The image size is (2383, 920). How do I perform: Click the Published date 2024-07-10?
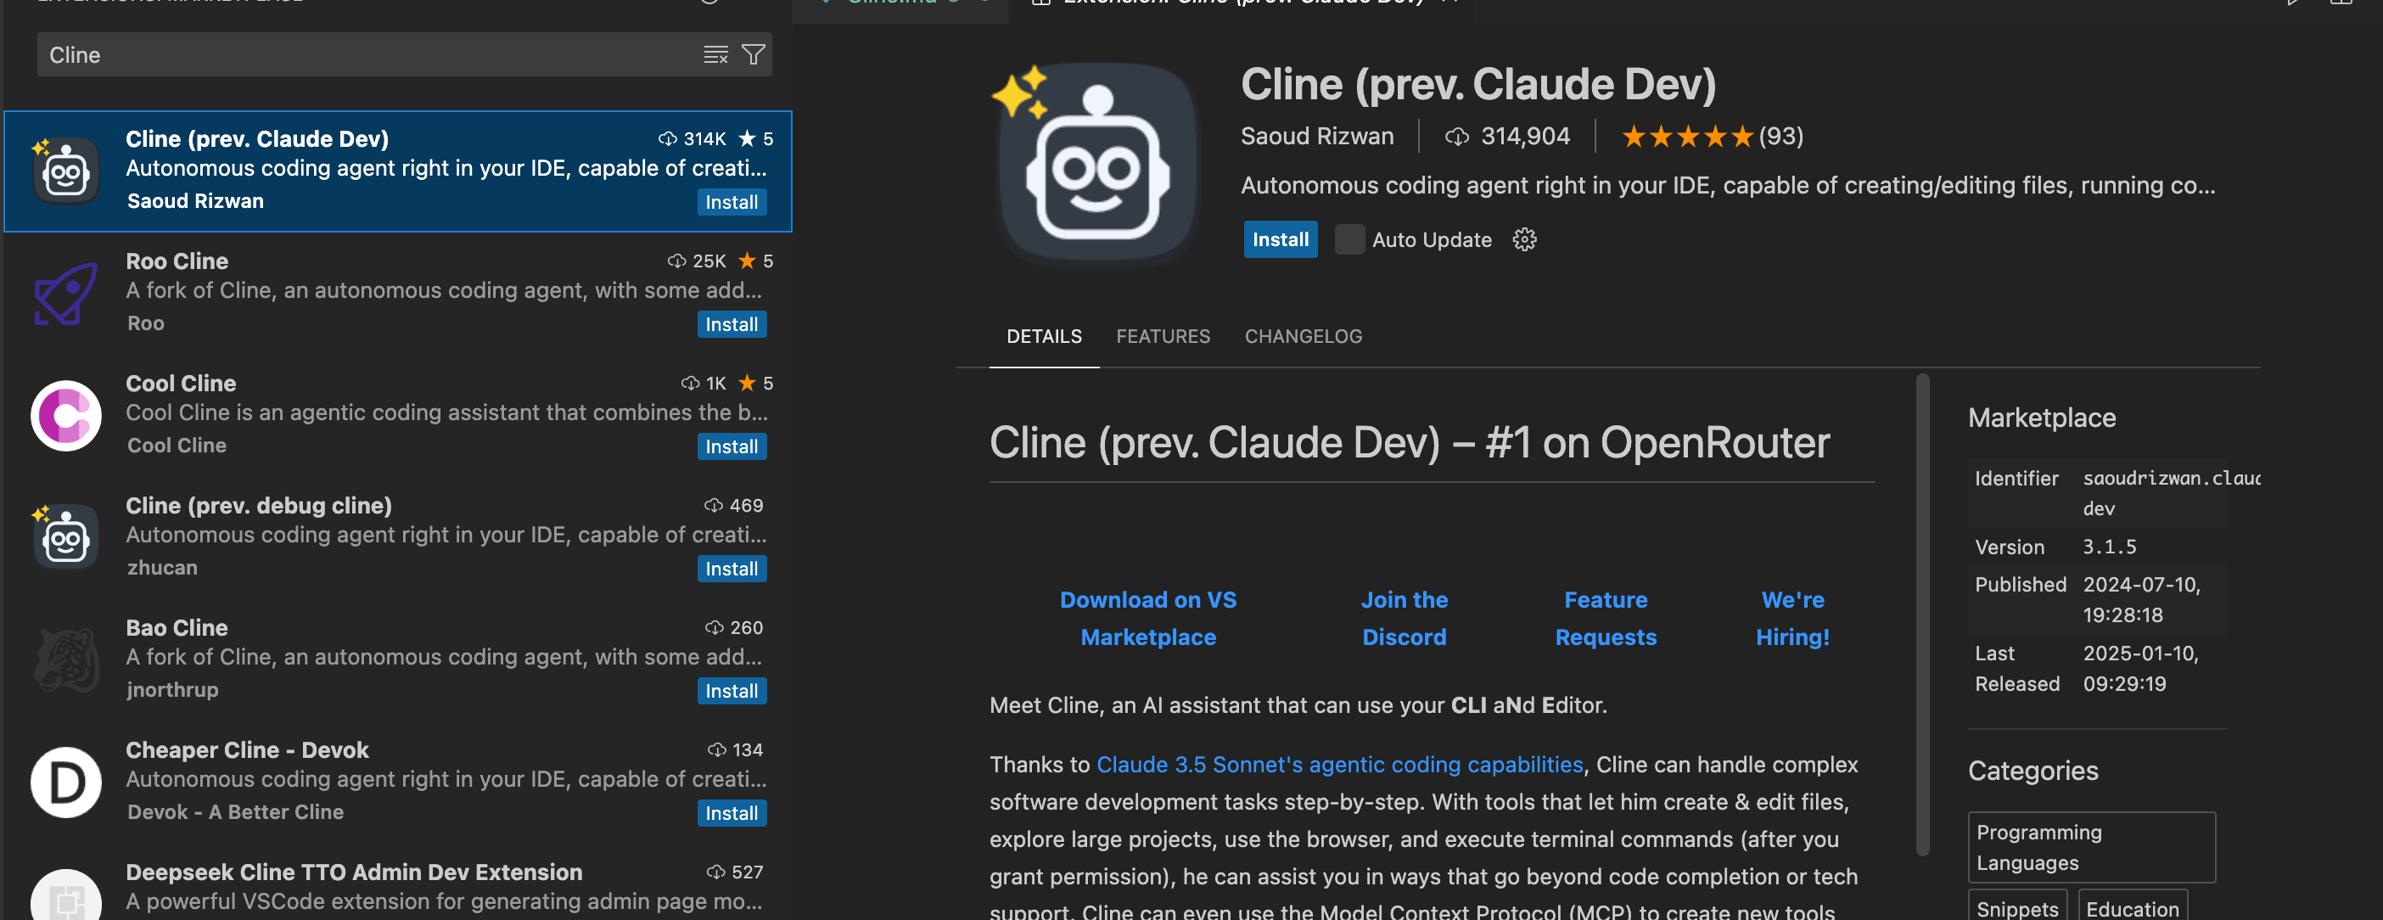(x=2140, y=600)
